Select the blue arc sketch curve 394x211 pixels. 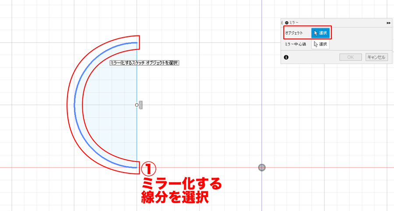[74, 105]
